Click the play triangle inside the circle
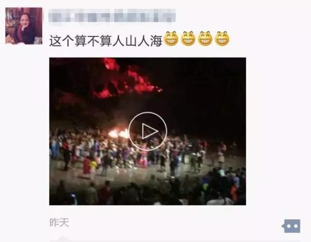The width and height of the screenshot is (311, 242). tap(150, 131)
